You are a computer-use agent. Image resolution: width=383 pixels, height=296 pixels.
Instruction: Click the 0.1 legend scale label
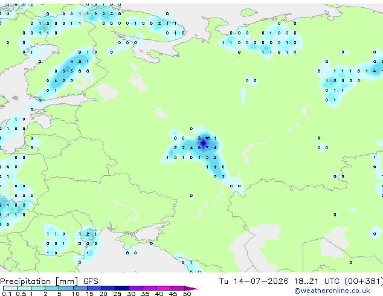pos(7,294)
